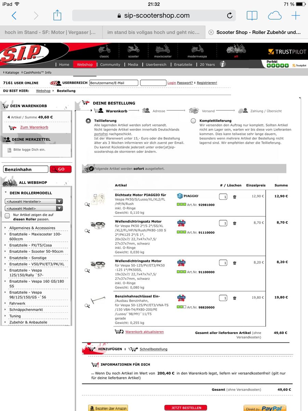308x411 pixels.
Task: Select the Teillieferung radio option
Action: pos(88,121)
